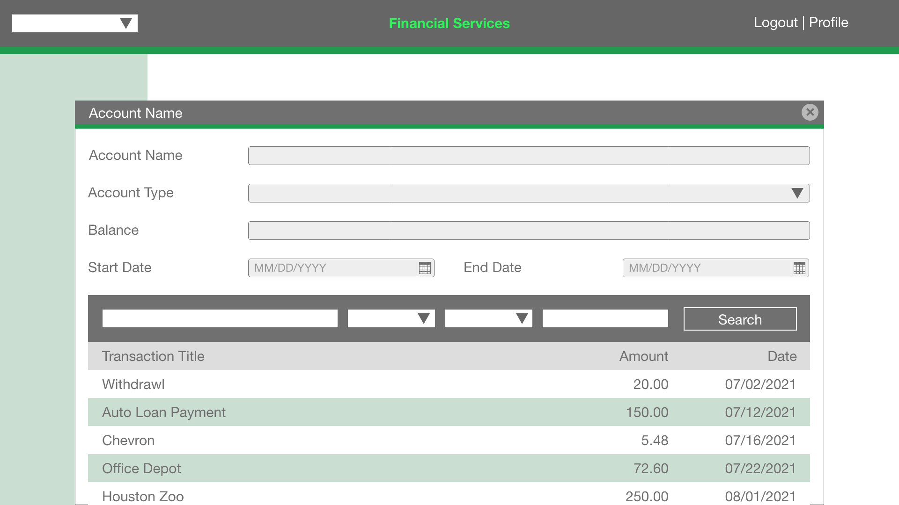Expand the Account Type dropdown arrow
Viewport: 899px width, 505px height.
point(797,193)
